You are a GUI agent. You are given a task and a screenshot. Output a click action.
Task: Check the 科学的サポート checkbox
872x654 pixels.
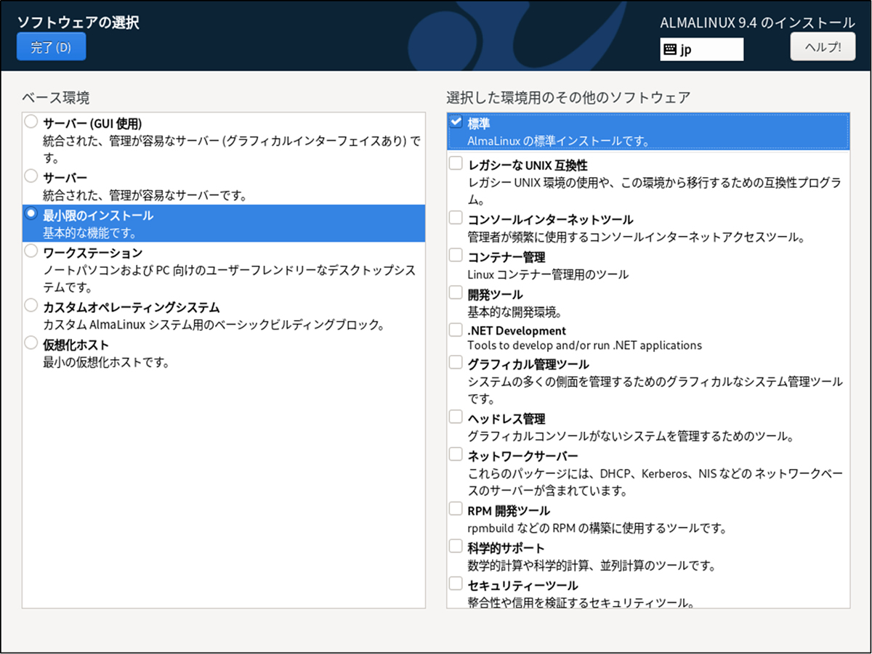456,547
